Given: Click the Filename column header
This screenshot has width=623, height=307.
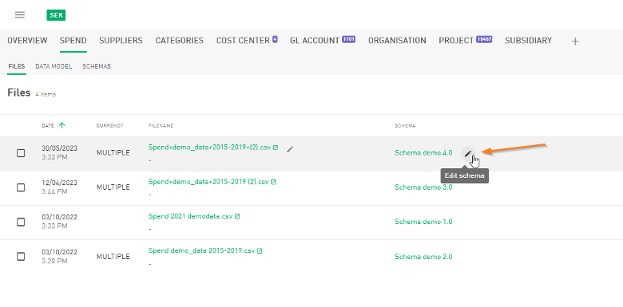Looking at the screenshot, I should point(161,126).
